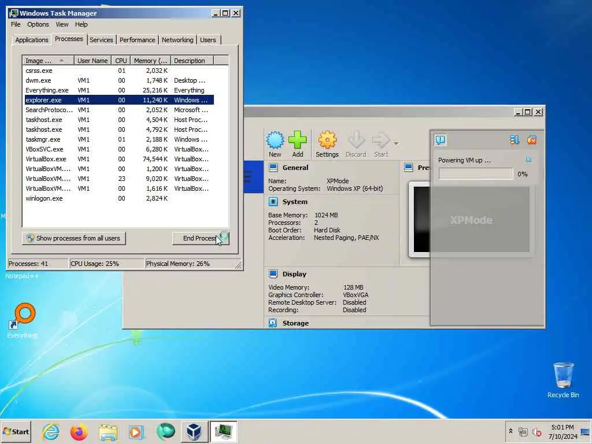The width and height of the screenshot is (592, 444).
Task: Click the End Process button
Action: point(201,238)
